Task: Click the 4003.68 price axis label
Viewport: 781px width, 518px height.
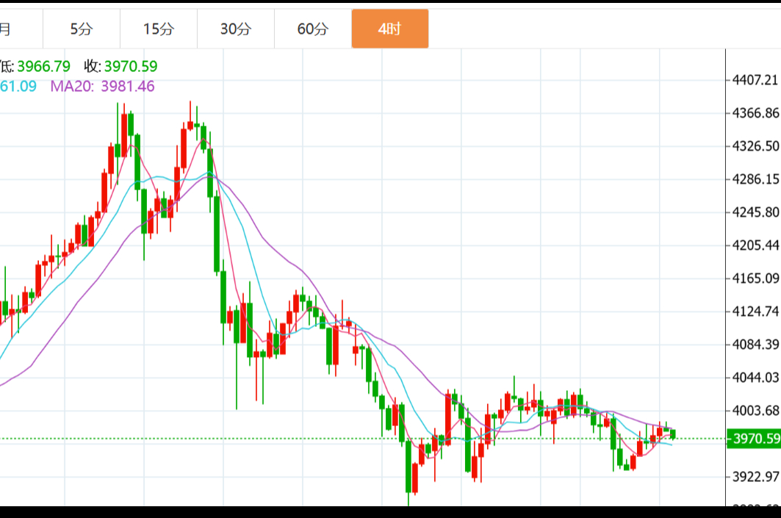Action: 755,411
